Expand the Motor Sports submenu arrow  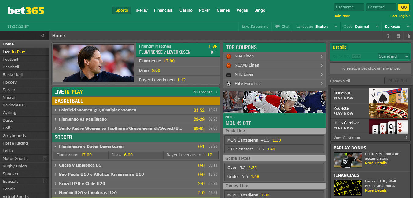(x=45, y=158)
